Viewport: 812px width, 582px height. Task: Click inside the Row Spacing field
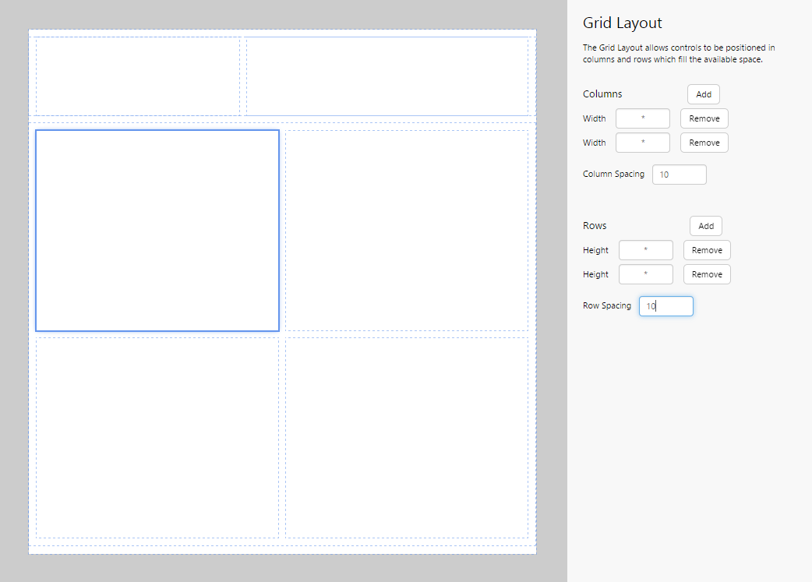point(665,305)
